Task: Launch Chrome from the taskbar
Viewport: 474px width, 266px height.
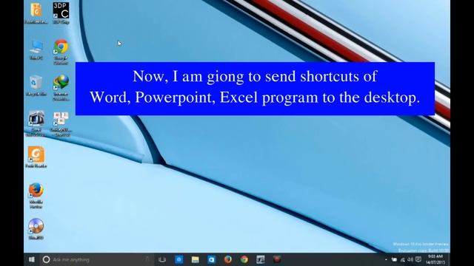Action: 244,259
